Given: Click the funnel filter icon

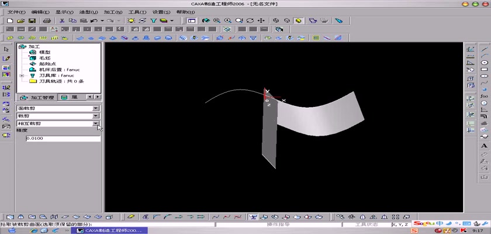Looking at the screenshot, I should 153,20.
